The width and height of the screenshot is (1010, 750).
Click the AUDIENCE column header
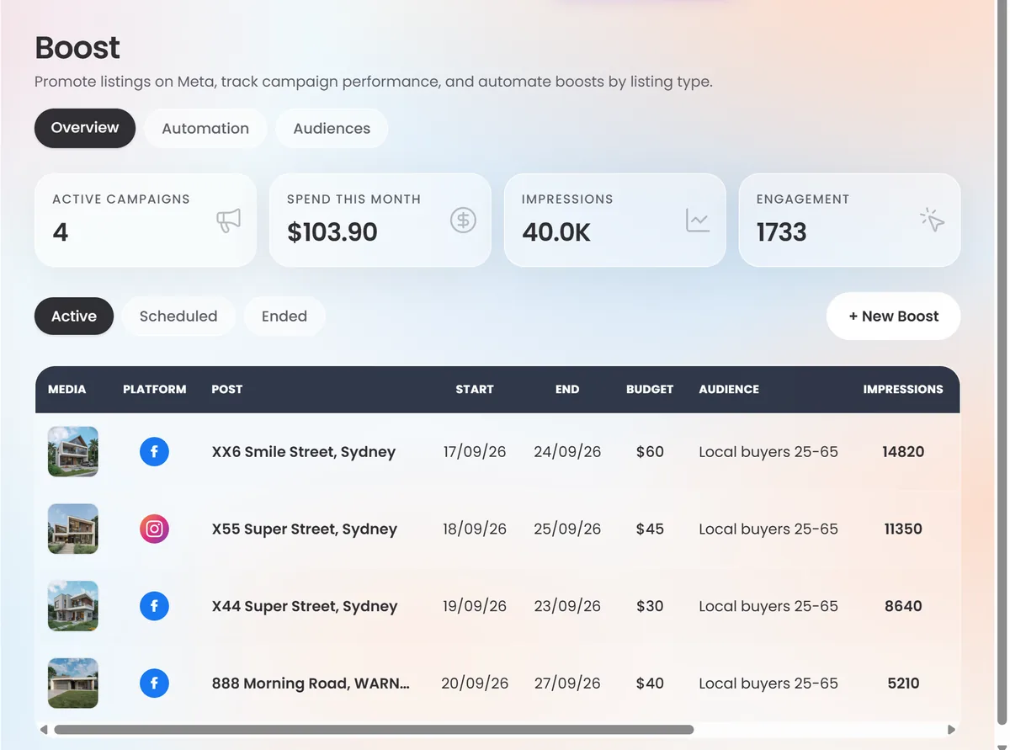click(729, 390)
